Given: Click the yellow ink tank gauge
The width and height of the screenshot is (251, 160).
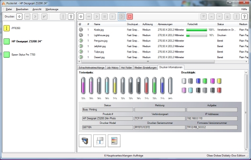Looking at the screenshot, I should click(115, 86).
